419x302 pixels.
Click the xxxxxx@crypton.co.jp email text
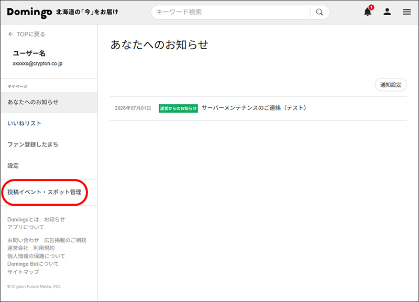coord(38,63)
